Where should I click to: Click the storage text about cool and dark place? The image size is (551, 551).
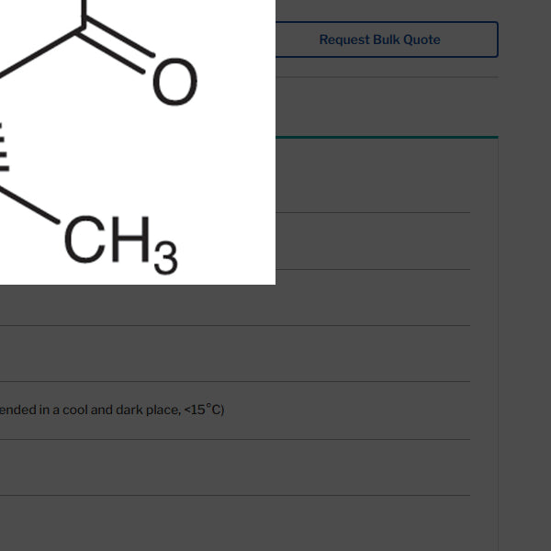point(112,410)
